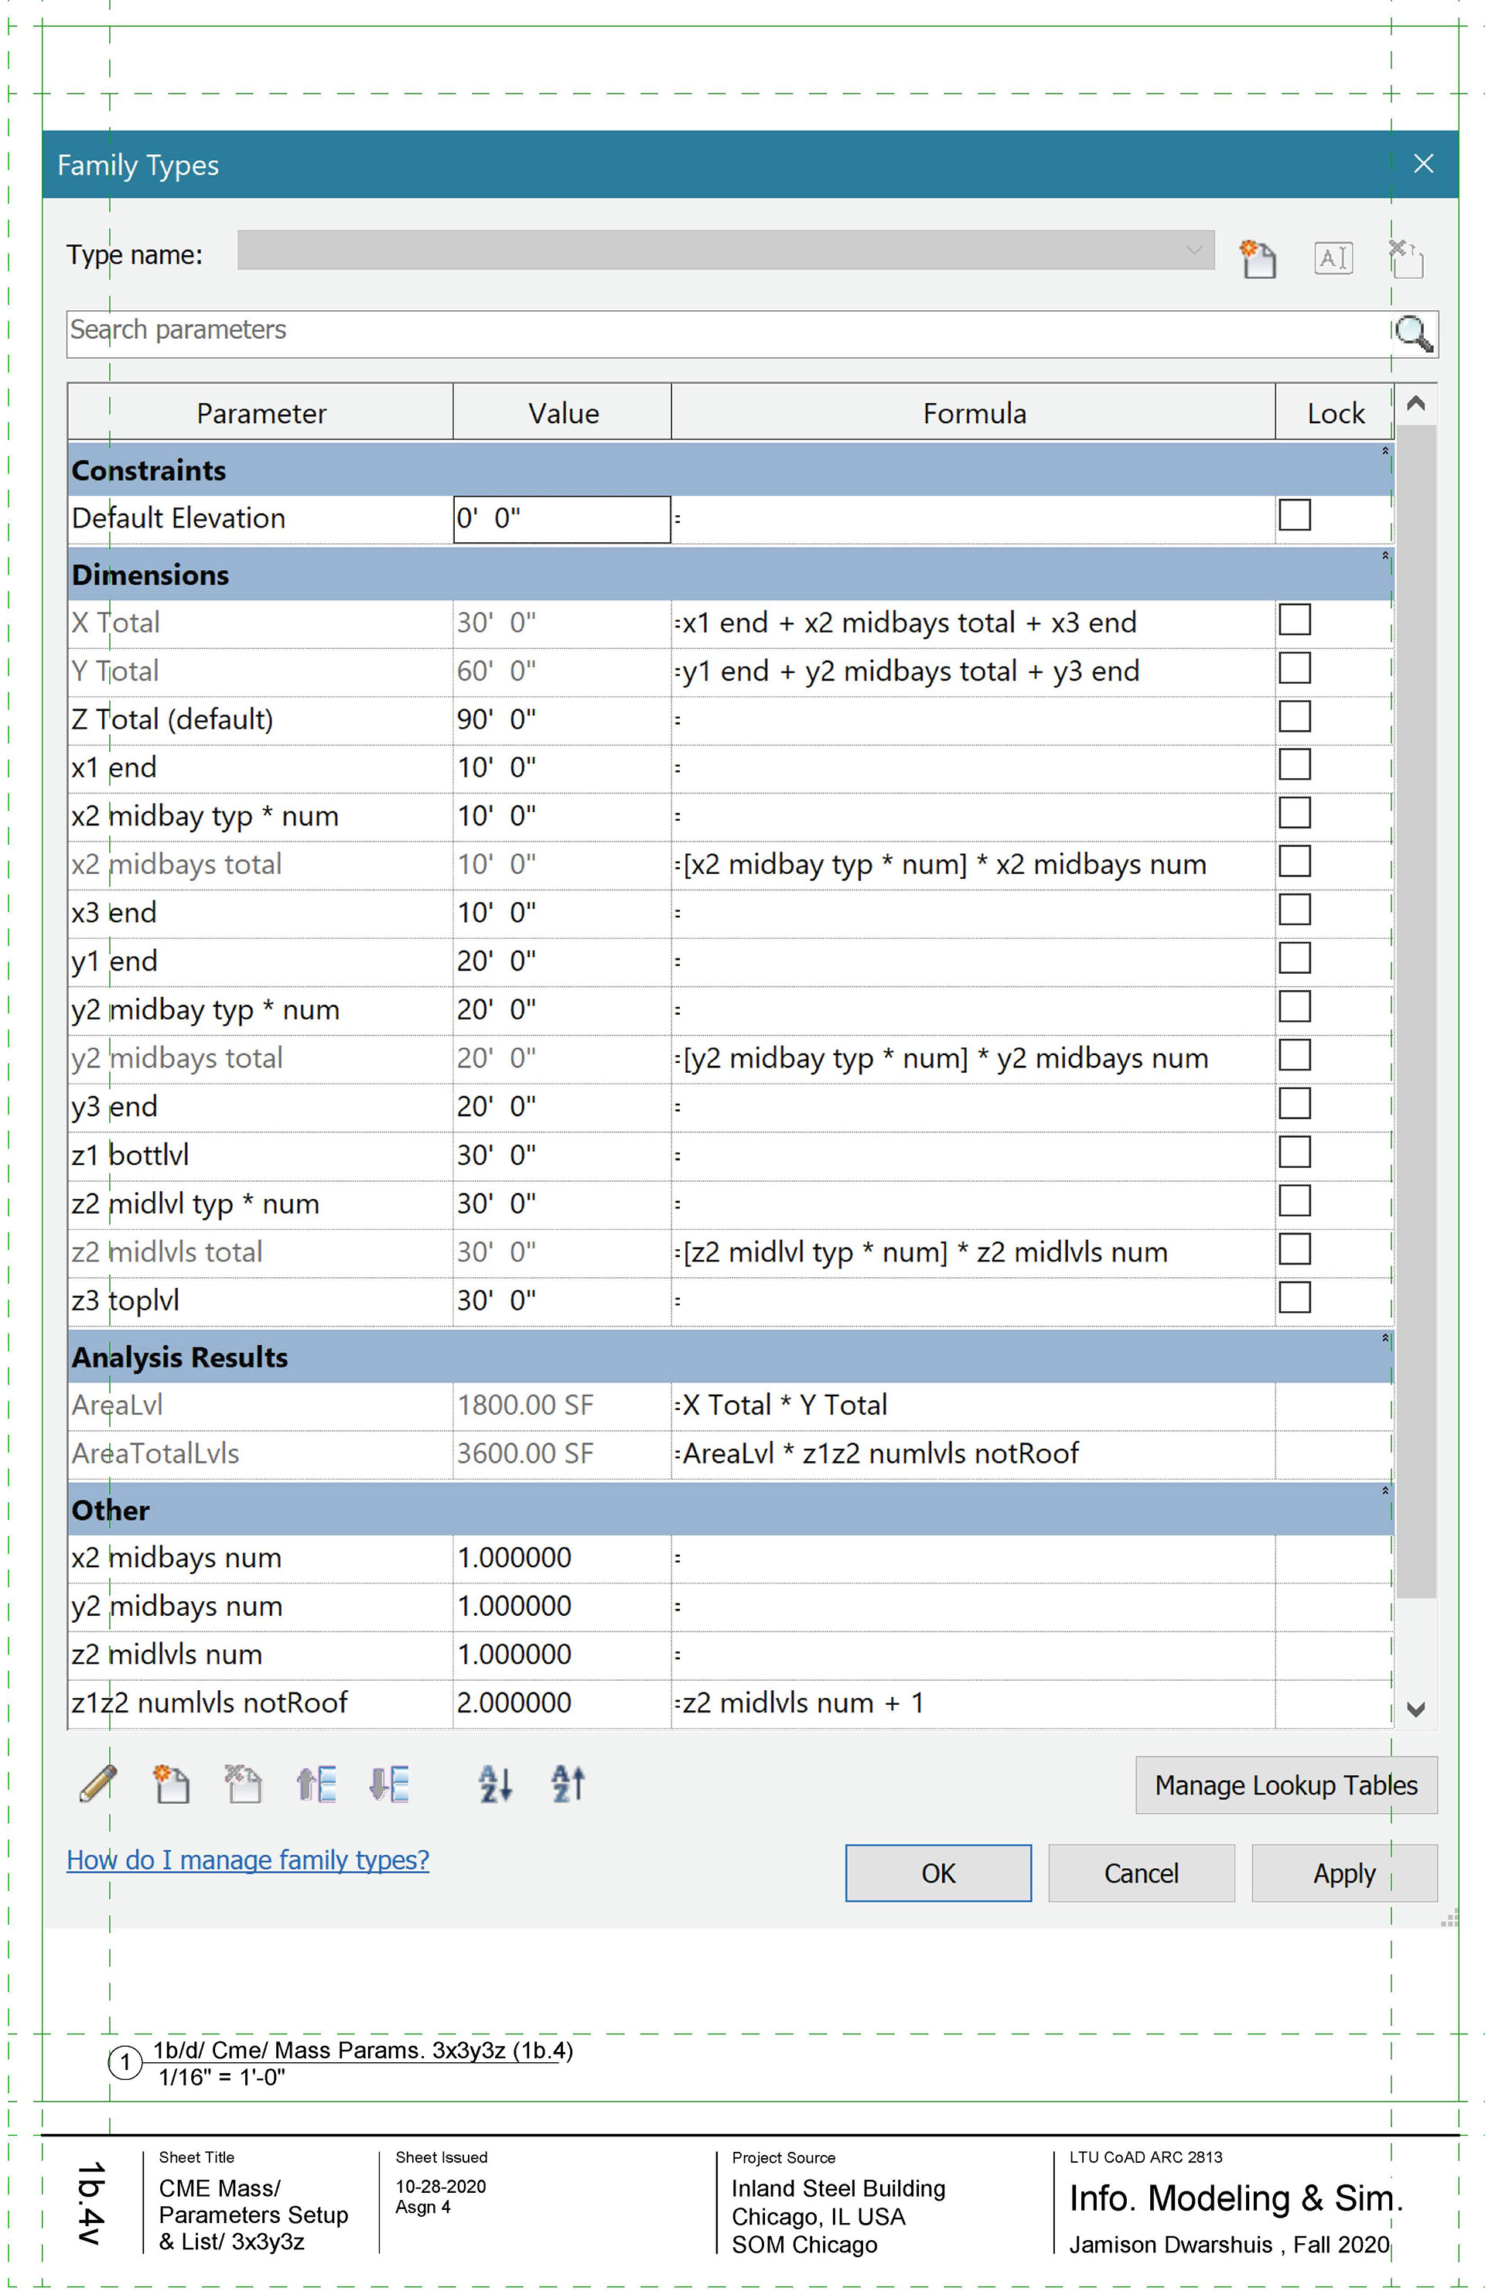Click the Move Parameter Down icon

pyautogui.click(x=388, y=1783)
